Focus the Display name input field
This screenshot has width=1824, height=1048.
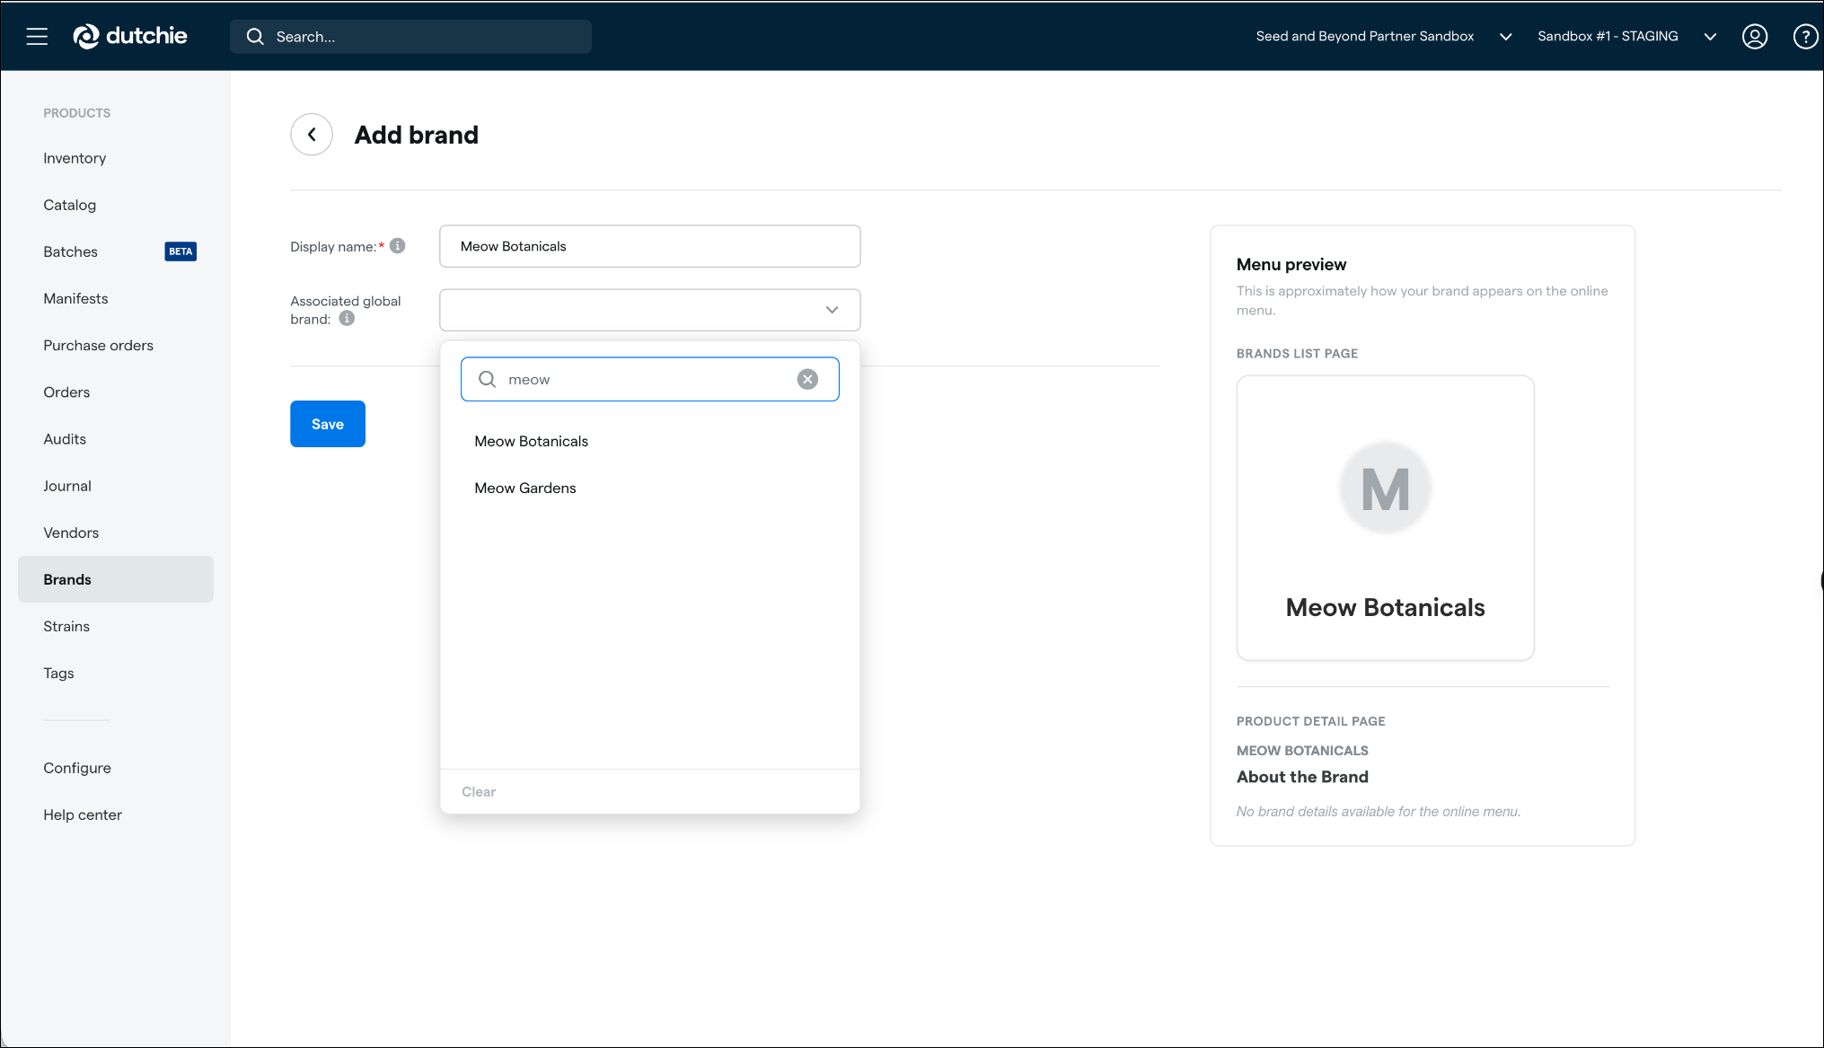[649, 246]
